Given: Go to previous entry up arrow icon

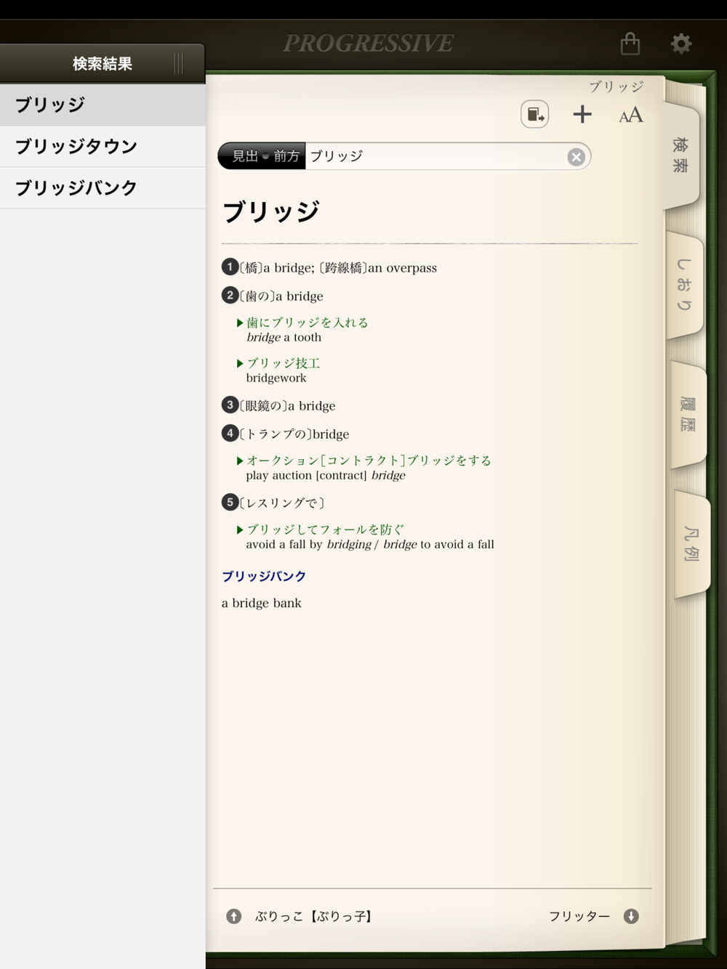Looking at the screenshot, I should (233, 917).
